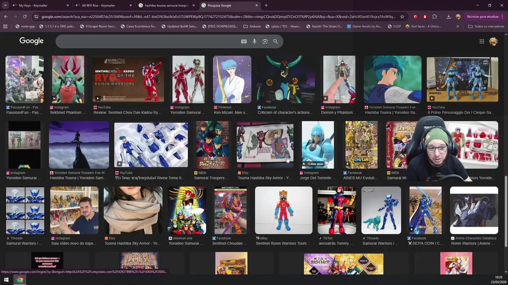
Task: Open shikimori.one Yoroiden Samurai image
Action: coord(187,210)
